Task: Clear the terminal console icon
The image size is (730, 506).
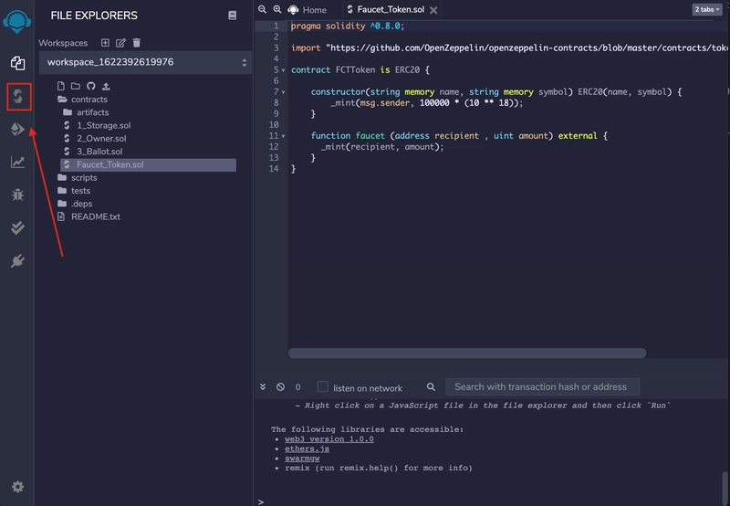Action: coord(280,386)
